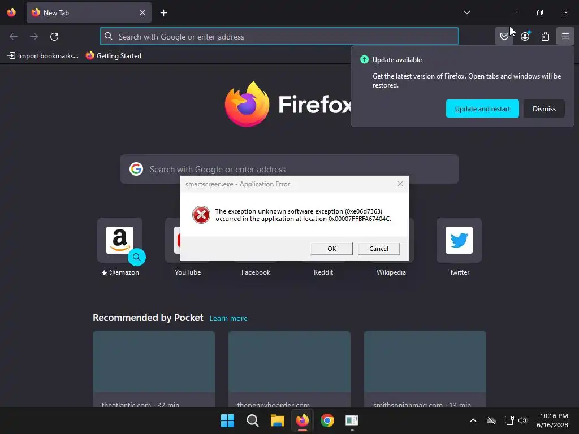
Task: Open the clock and date panel
Action: click(553, 420)
